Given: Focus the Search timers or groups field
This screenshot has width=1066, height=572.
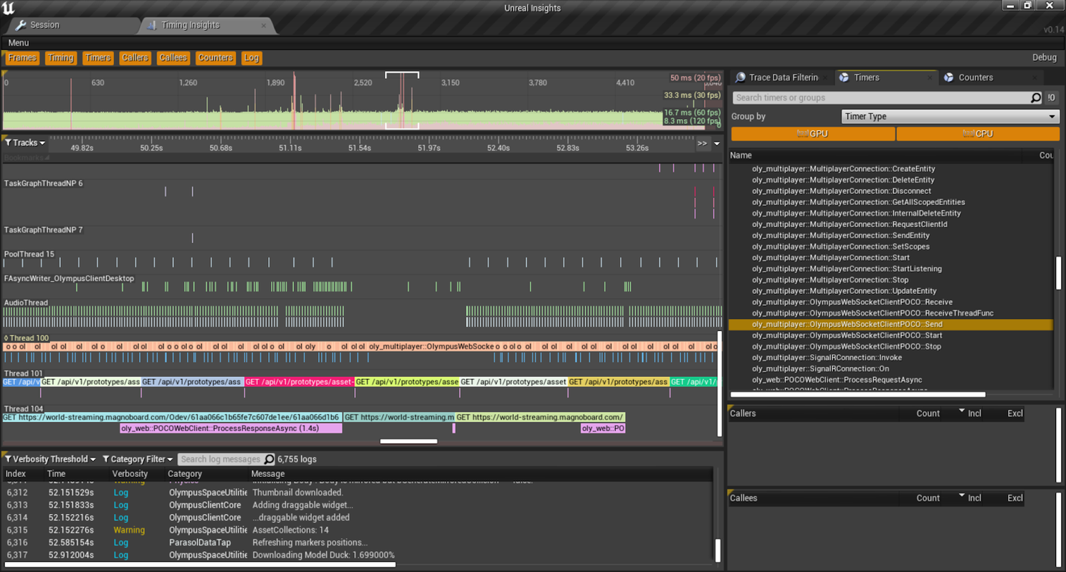Looking at the screenshot, I should 880,97.
